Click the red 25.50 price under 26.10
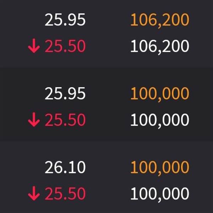The image size is (213, 213). (x=65, y=194)
